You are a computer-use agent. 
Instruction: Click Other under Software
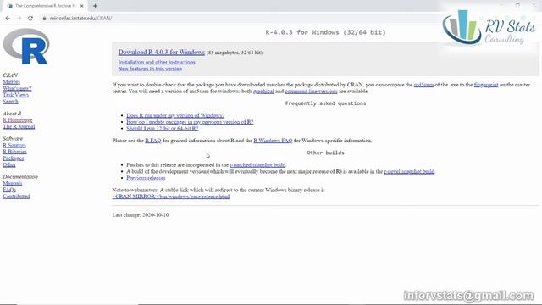9,164
